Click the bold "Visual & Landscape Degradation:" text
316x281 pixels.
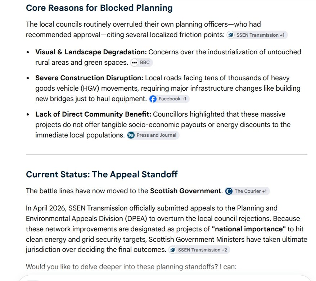pyautogui.click(x=91, y=52)
